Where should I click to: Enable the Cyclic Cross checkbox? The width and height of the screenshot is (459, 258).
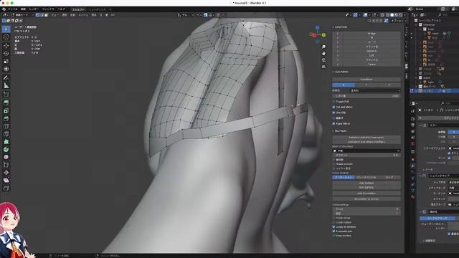coord(333,218)
